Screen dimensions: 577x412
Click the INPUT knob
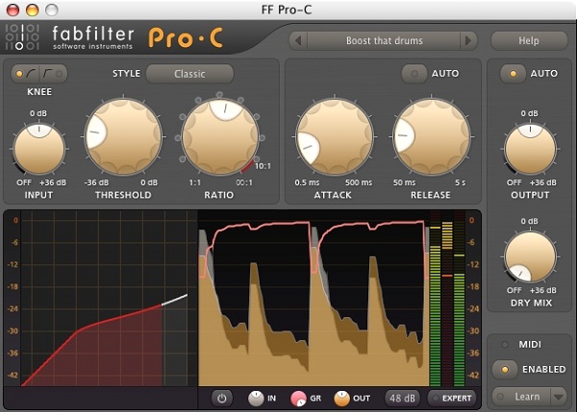point(39,149)
